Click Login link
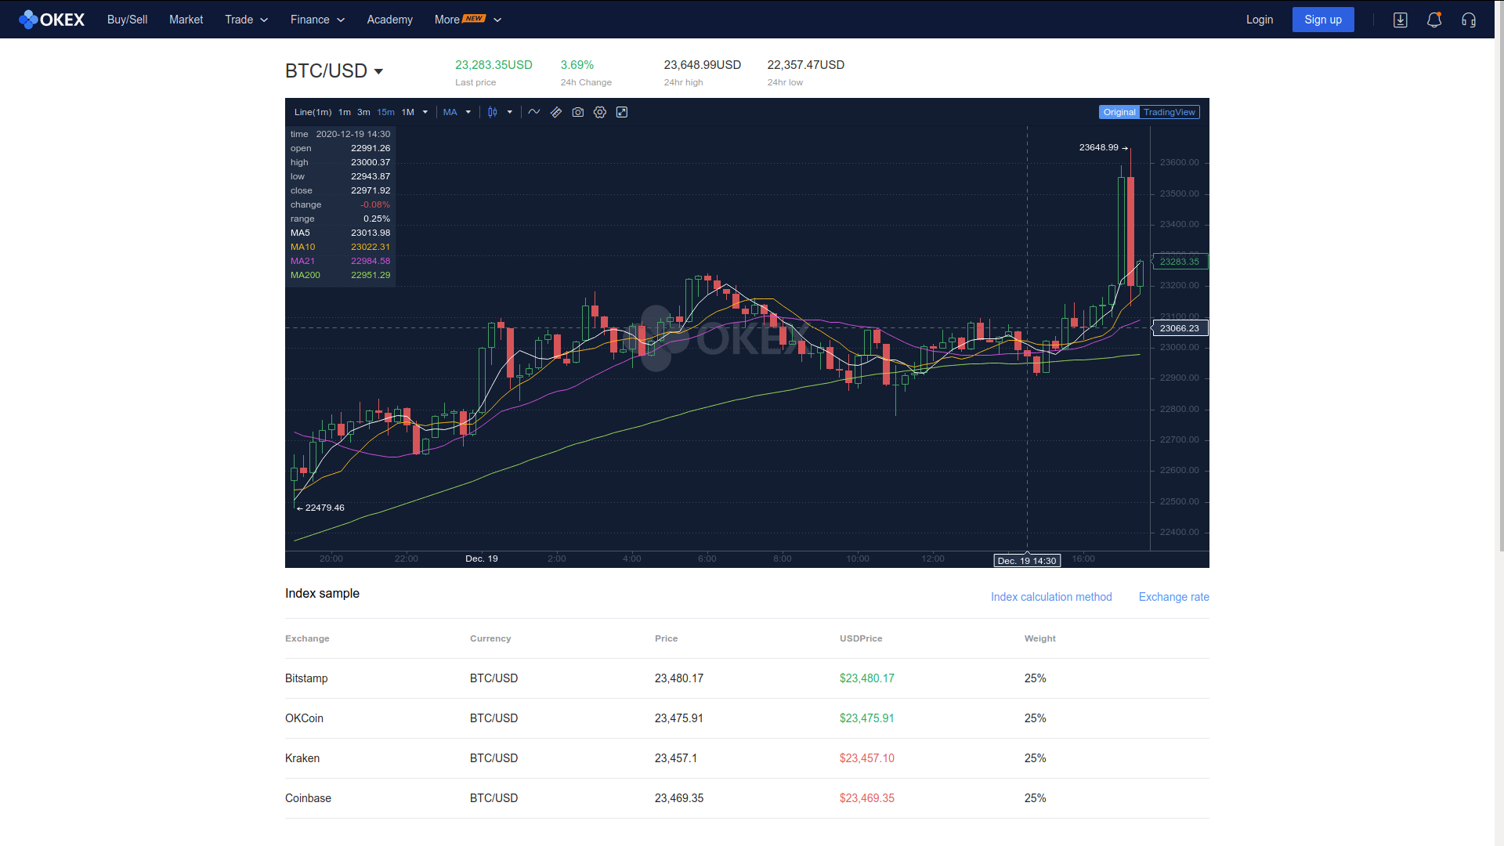This screenshot has width=1504, height=846. (1260, 20)
